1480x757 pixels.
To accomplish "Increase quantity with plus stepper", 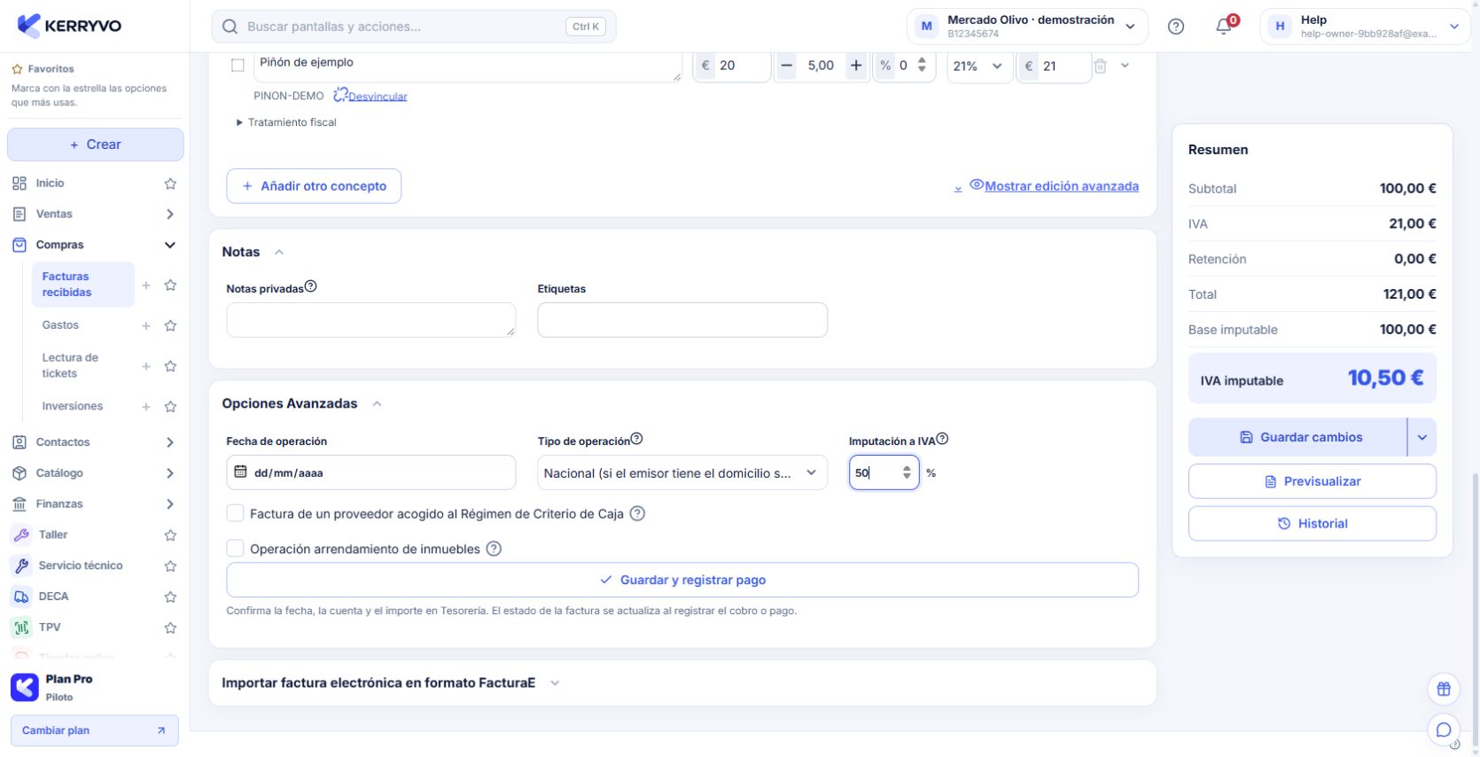I will point(856,66).
